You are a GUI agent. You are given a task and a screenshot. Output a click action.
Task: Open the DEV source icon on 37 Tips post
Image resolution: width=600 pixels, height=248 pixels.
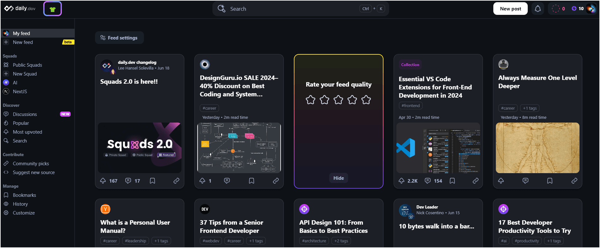click(205, 209)
